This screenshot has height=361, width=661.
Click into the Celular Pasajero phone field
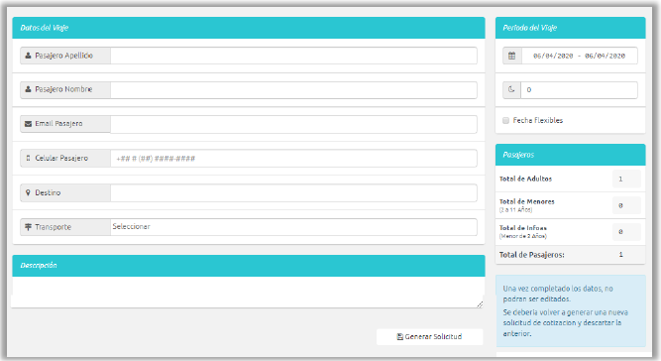[x=293, y=158]
